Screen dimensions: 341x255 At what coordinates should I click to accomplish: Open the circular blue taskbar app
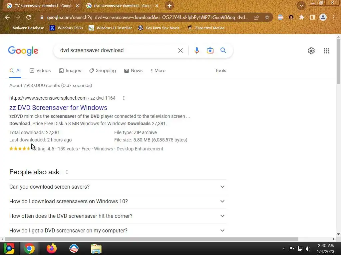(74, 248)
